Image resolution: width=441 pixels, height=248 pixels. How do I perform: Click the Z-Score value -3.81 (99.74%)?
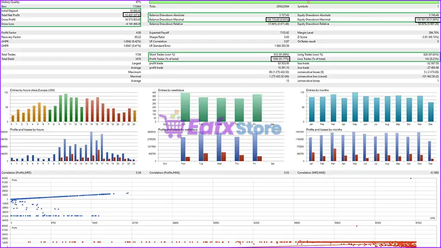pos(430,37)
